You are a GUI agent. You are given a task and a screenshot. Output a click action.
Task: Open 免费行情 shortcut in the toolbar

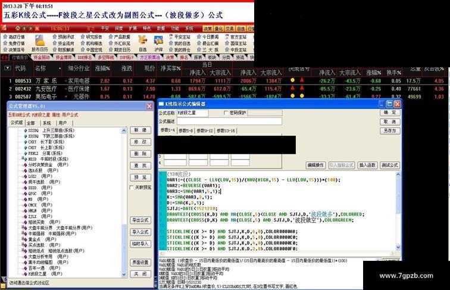tap(14, 43)
